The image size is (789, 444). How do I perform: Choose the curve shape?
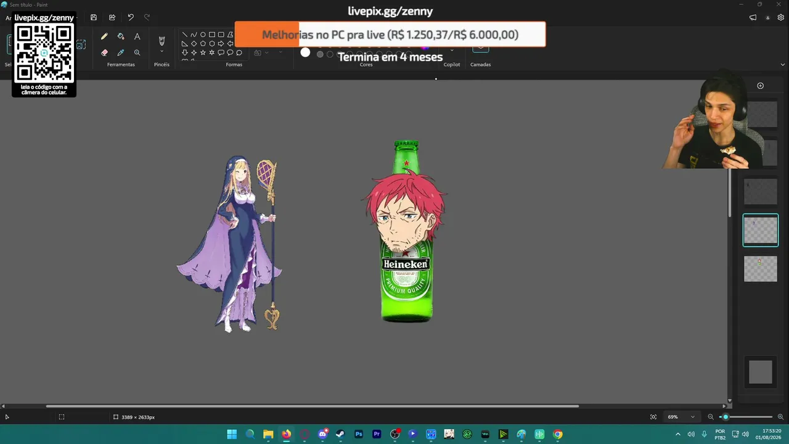pos(194,35)
